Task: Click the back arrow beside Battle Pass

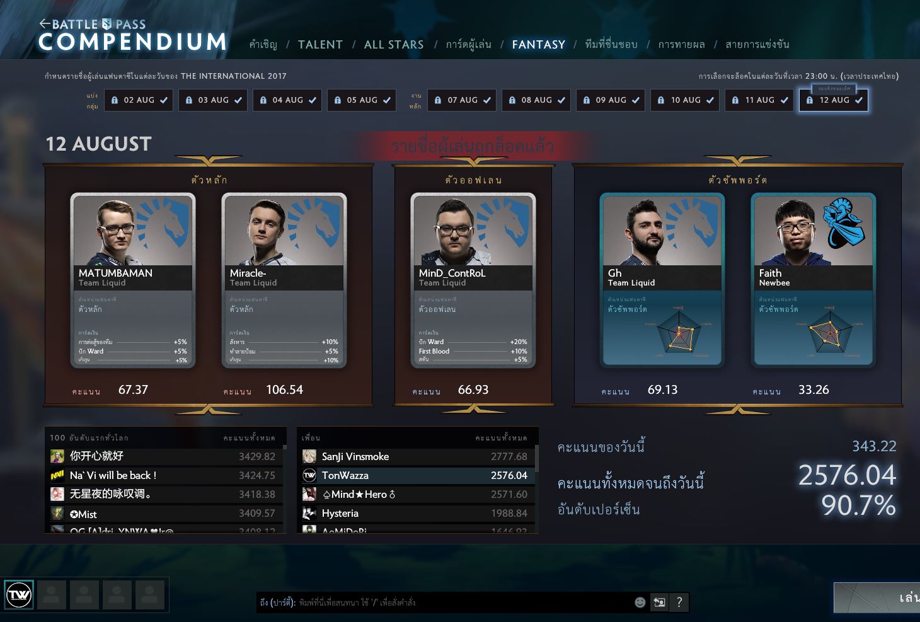Action: pyautogui.click(x=44, y=24)
